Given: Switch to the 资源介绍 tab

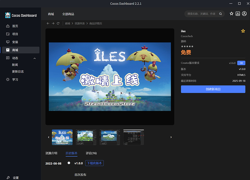Looking at the screenshot, I should 51,153.
